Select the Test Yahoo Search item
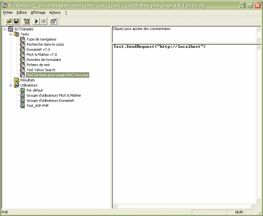Viewport: 263px width, 216px height. [x=41, y=70]
